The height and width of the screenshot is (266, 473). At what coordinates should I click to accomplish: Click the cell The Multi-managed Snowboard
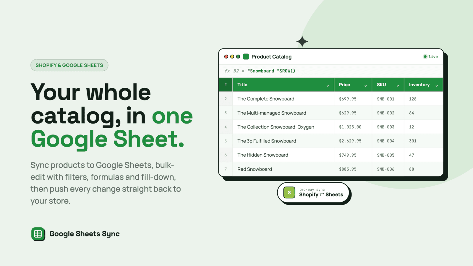(x=284, y=113)
